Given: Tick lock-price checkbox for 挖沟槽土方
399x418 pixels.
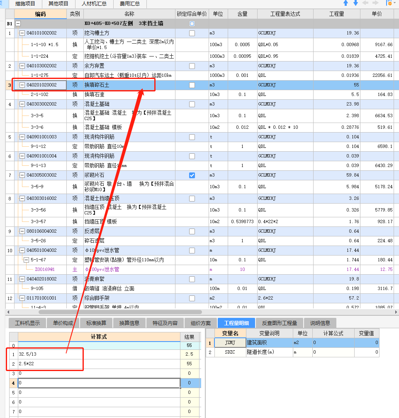Looking at the screenshot, I should click(x=192, y=33).
